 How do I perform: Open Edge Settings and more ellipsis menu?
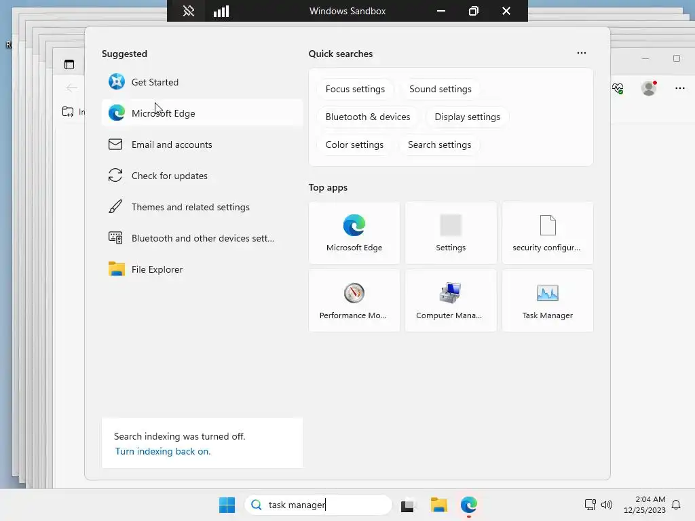pos(680,88)
